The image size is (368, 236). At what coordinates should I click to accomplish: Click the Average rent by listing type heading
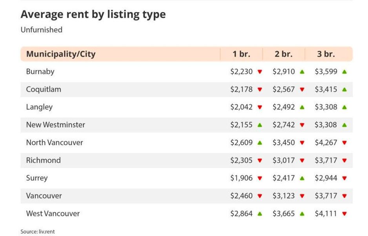point(93,15)
